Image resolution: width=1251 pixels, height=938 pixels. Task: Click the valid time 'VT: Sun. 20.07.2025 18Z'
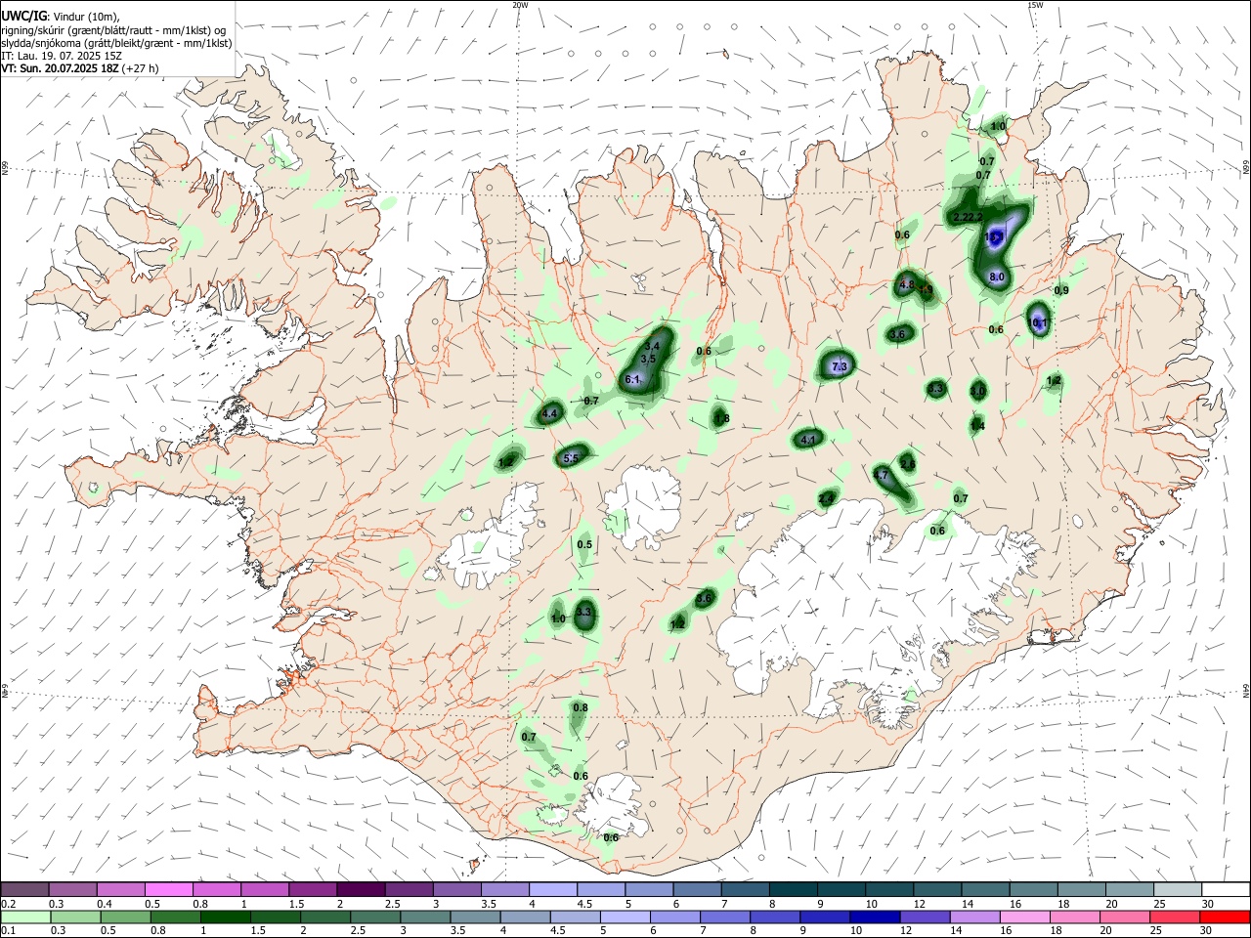click(80, 68)
